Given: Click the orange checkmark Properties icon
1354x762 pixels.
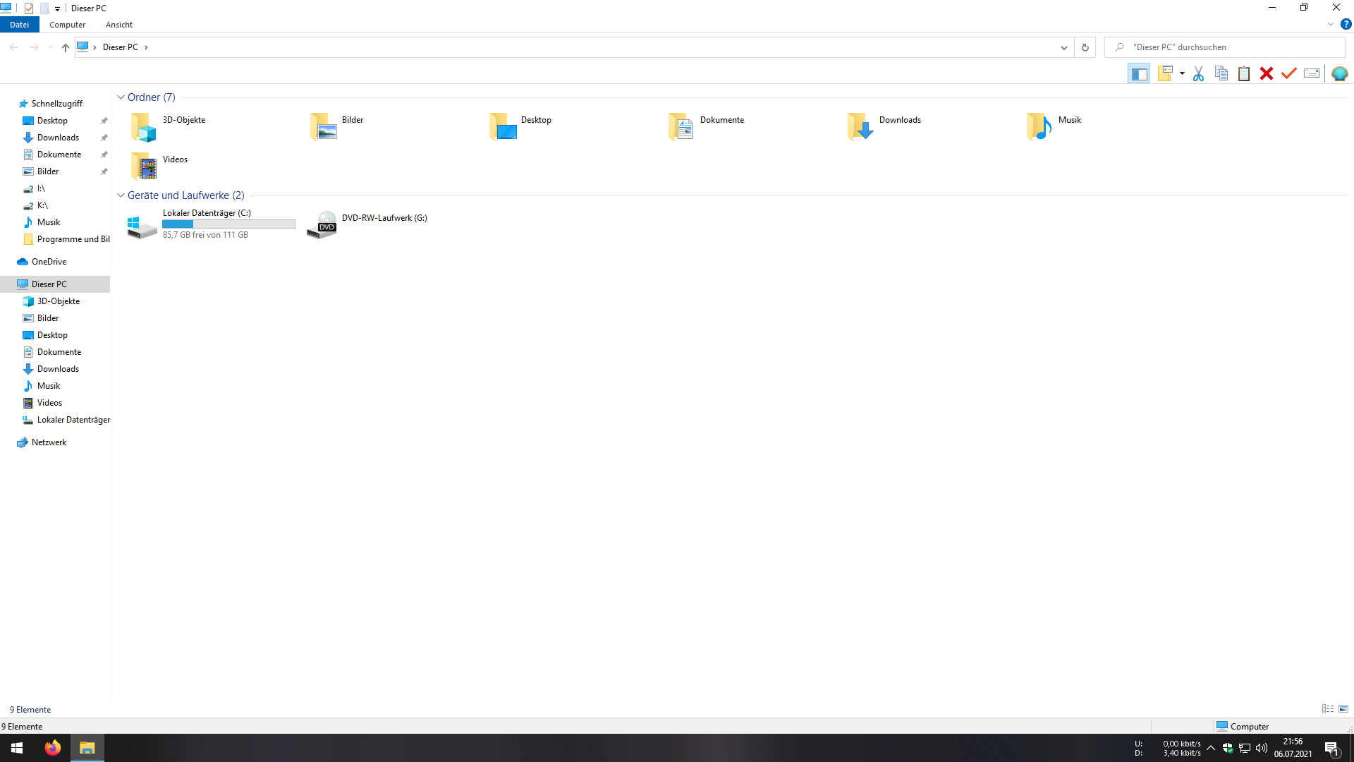Looking at the screenshot, I should pyautogui.click(x=1289, y=73).
